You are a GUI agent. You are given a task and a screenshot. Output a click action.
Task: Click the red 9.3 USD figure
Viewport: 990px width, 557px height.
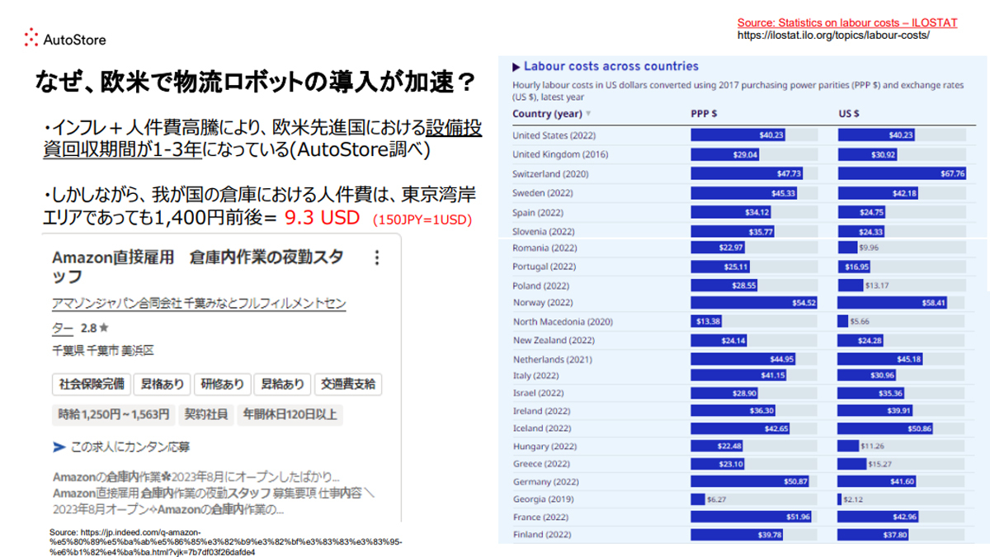322,217
